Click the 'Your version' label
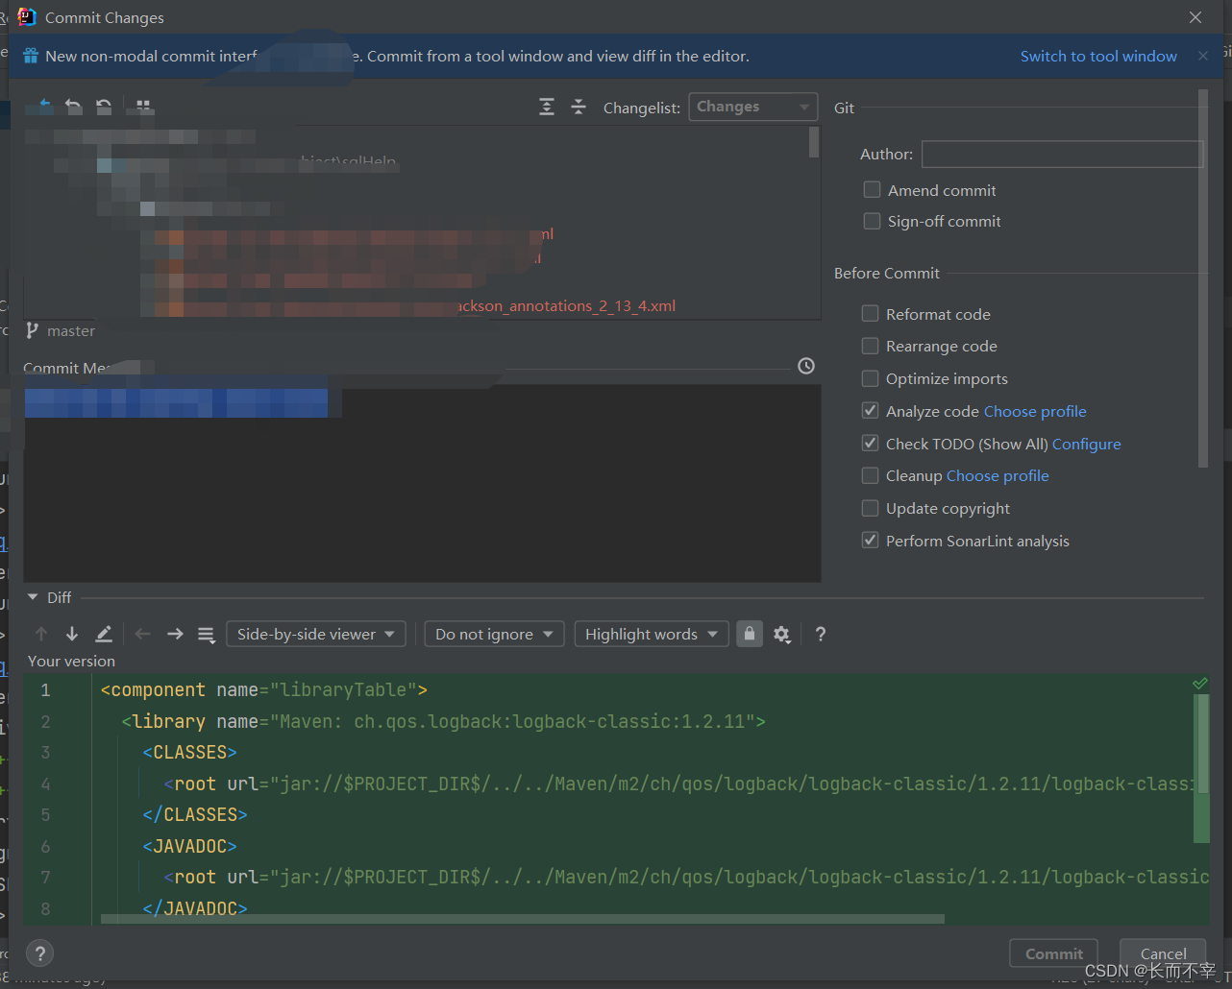This screenshot has height=989, width=1232. tap(71, 661)
